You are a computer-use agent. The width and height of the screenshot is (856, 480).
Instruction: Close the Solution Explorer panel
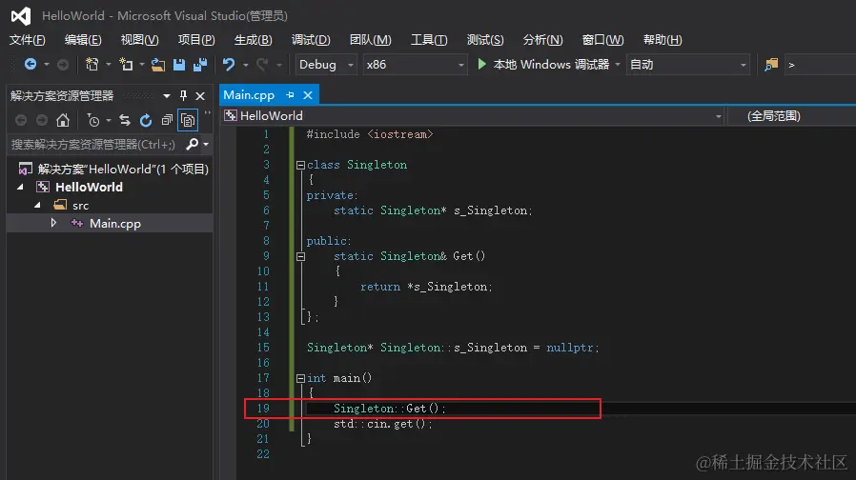(x=200, y=96)
